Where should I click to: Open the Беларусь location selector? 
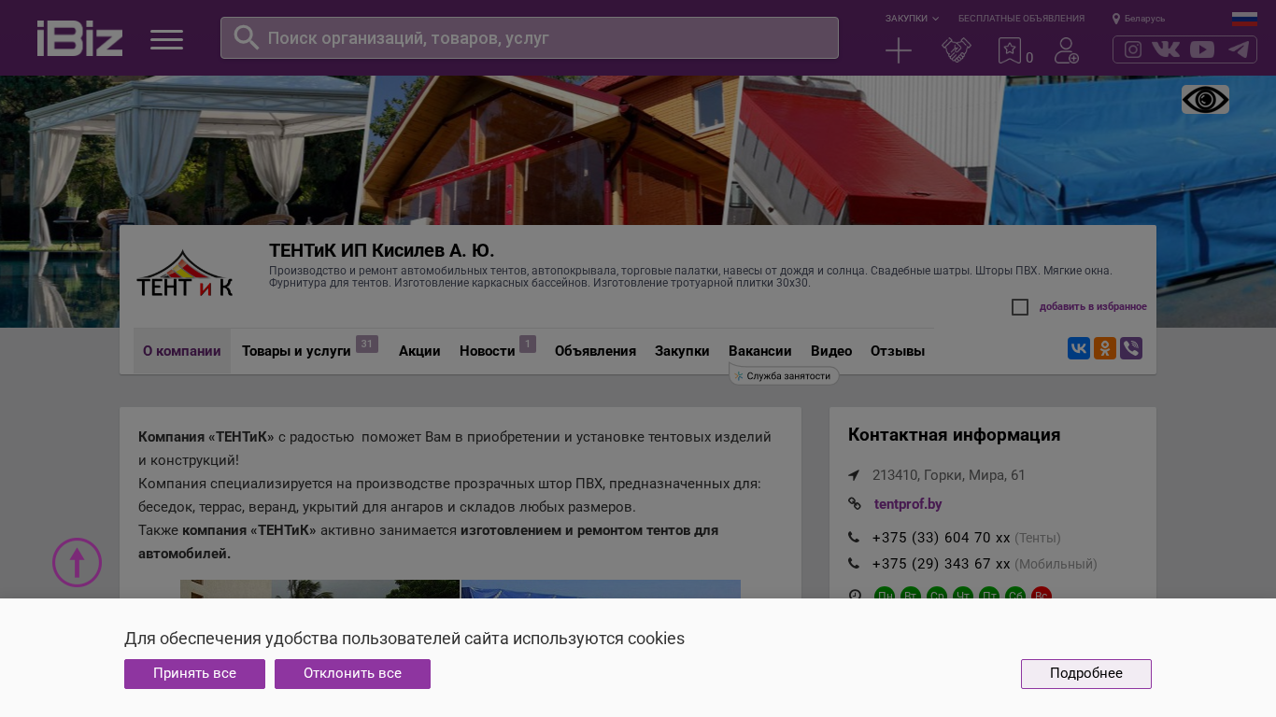1139,19
